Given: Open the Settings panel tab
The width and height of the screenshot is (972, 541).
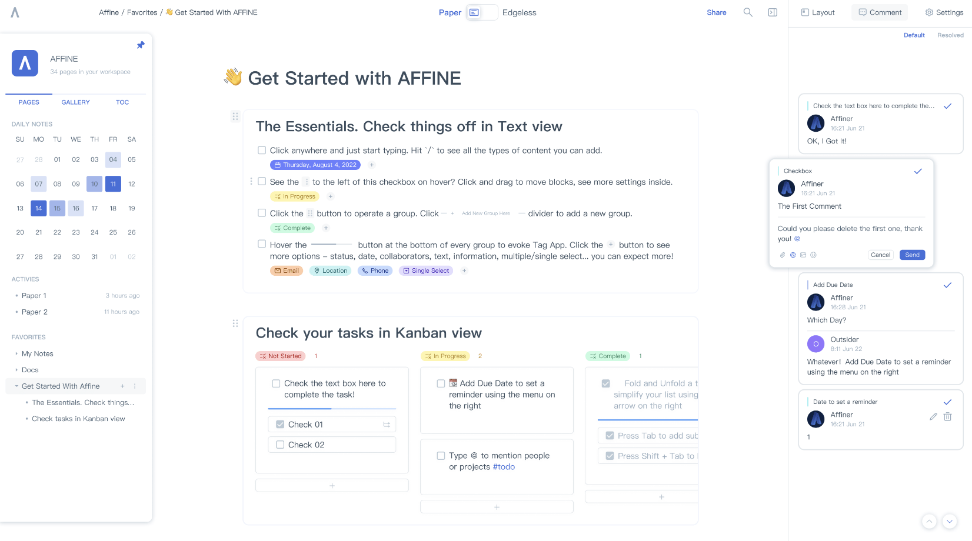Looking at the screenshot, I should coord(944,12).
